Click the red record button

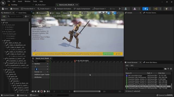pos(42,91)
